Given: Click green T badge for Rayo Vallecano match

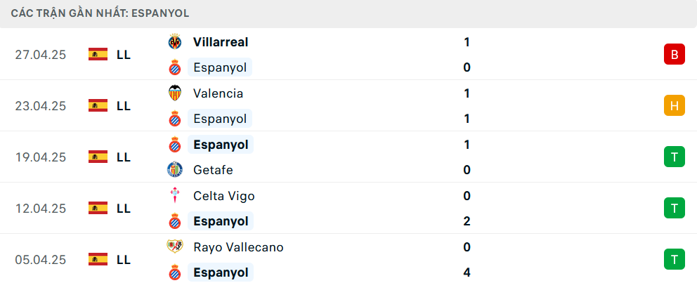Looking at the screenshot, I should coord(675,259).
